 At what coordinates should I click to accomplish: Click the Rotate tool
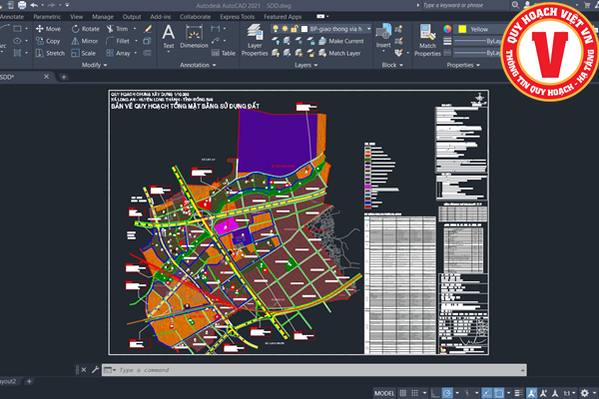point(84,29)
